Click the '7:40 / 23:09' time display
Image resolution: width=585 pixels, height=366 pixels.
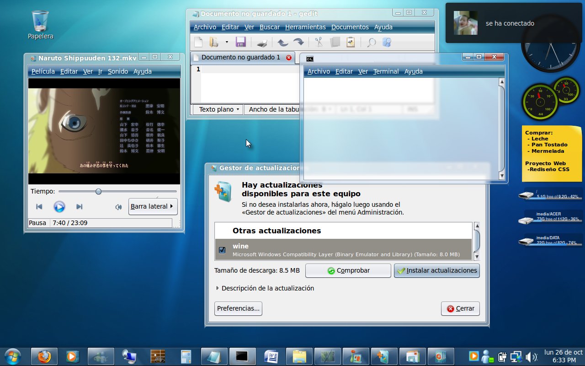coord(70,223)
